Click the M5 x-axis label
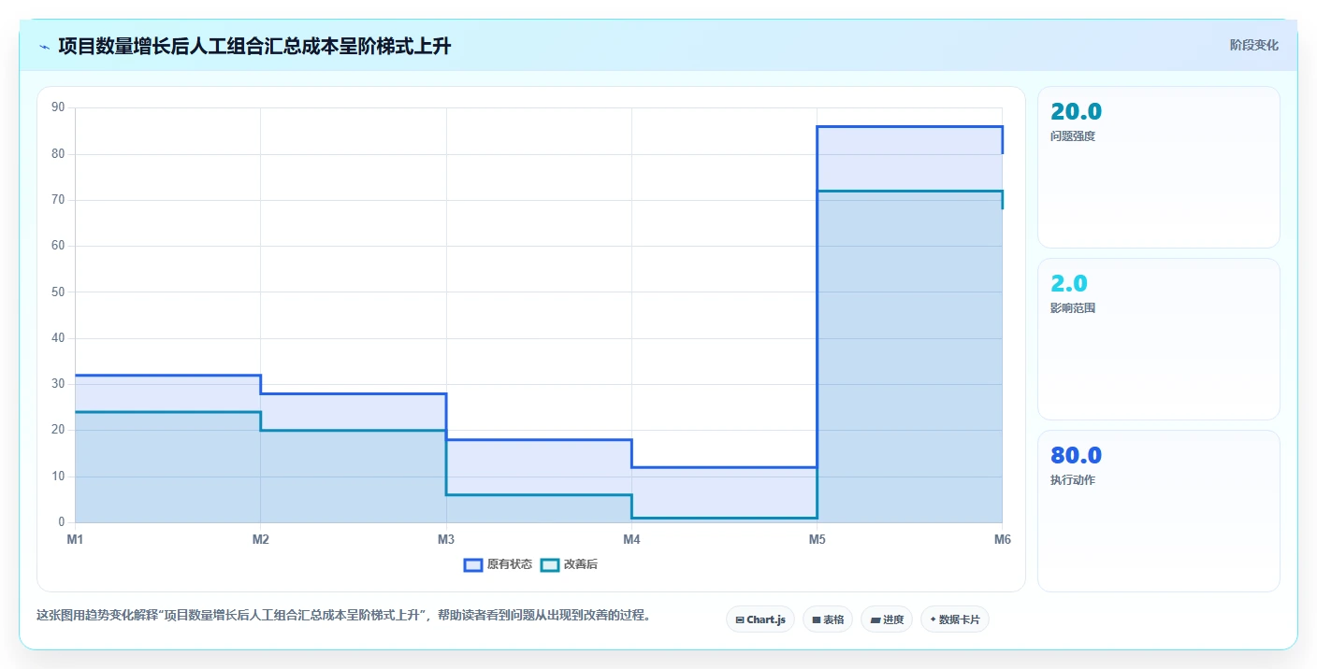Screen dimensions: 1317x669 pyautogui.click(x=818, y=539)
